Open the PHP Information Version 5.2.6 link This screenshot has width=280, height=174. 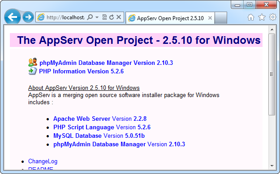point(81,71)
